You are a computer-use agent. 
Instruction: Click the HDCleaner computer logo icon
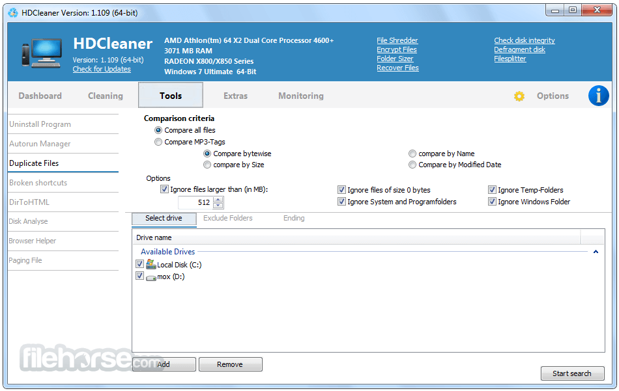point(42,53)
